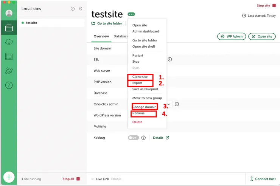This screenshot has height=186, width=280.
Task: Choose Save as Blueprint from menu
Action: click(x=145, y=89)
